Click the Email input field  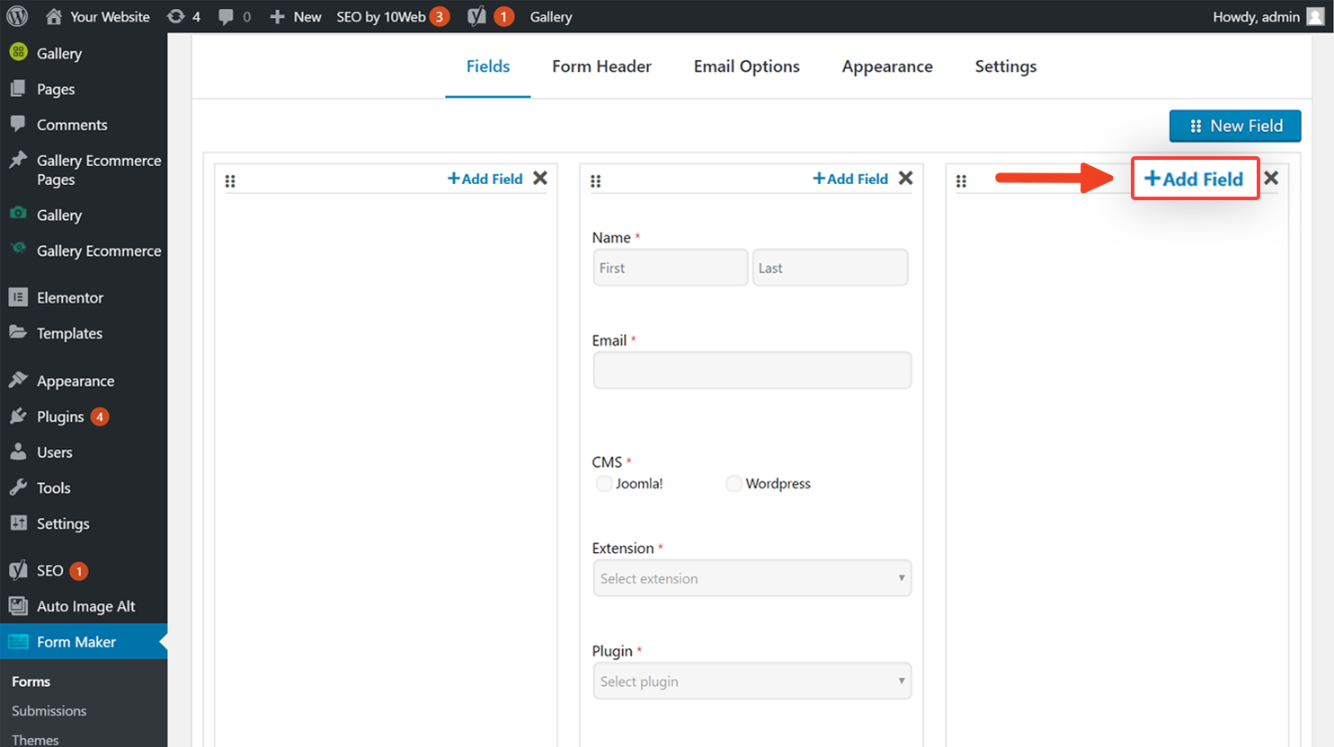pyautogui.click(x=752, y=370)
